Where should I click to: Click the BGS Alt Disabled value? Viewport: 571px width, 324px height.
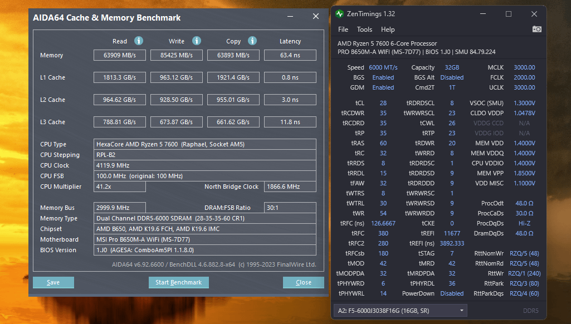[x=452, y=77]
